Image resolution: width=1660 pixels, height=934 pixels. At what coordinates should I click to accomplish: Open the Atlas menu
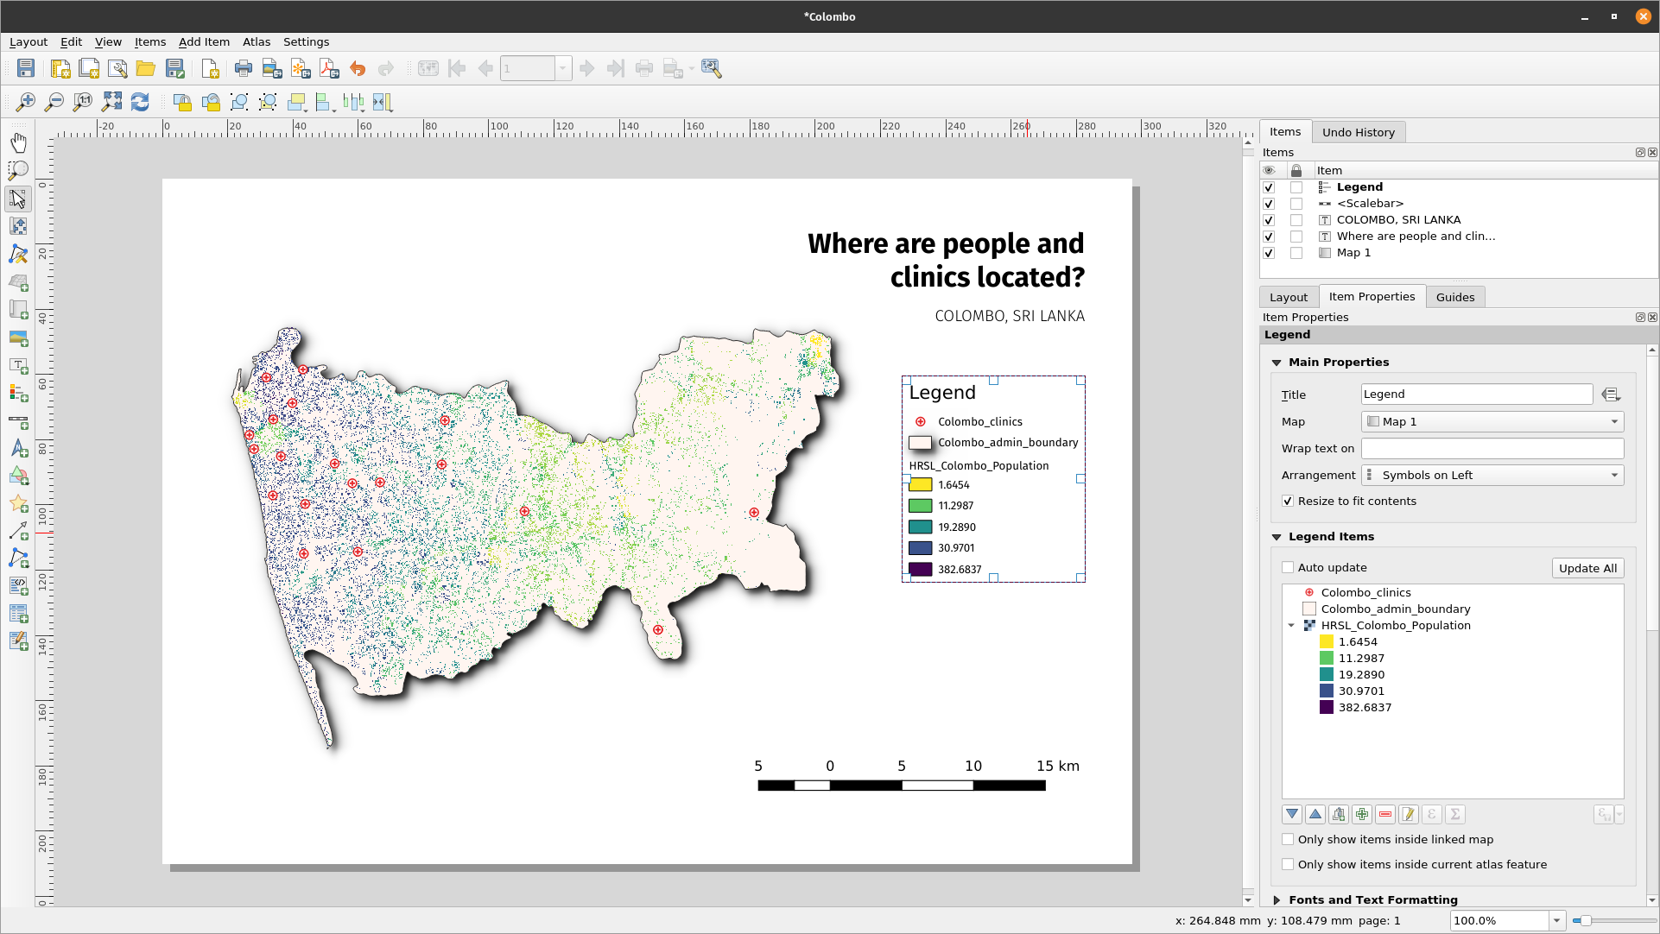pyautogui.click(x=257, y=41)
